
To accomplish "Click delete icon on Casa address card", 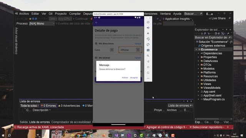I will pos(112,50).
